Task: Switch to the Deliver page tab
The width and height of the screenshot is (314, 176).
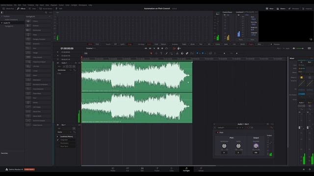Action: click(x=201, y=169)
